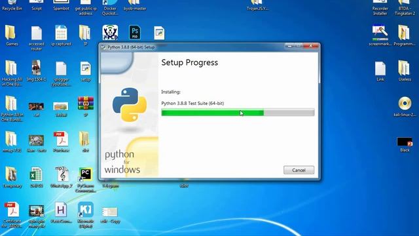Click the 'Telegram' label under the setup window
419x236 pixels.
coord(111,186)
